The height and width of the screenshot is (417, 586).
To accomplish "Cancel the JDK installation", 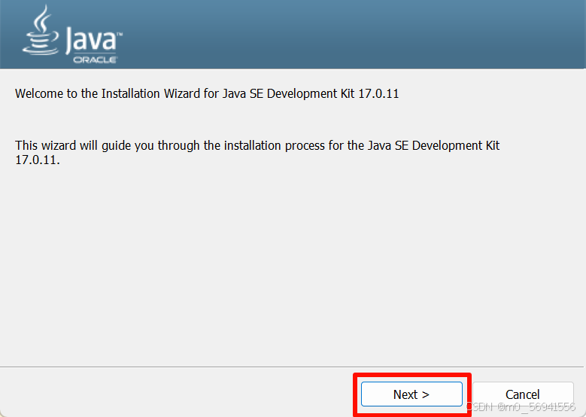I will pyautogui.click(x=523, y=394).
